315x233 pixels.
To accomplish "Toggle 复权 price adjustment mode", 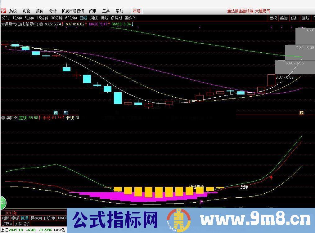I will [273, 18].
